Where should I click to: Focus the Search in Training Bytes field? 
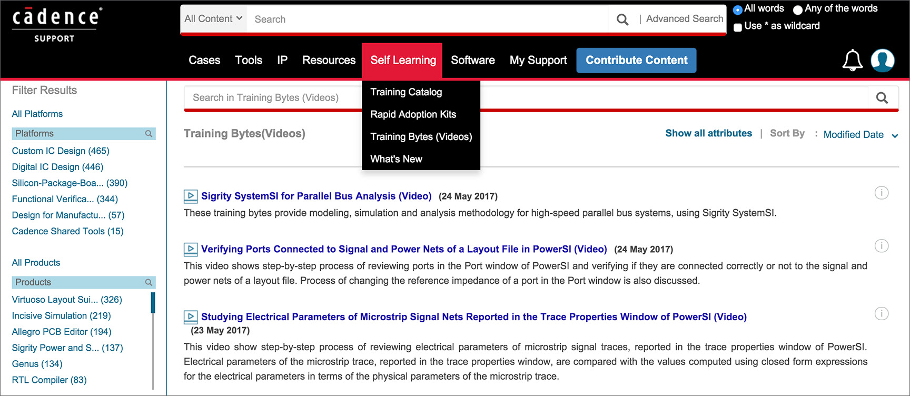point(525,97)
